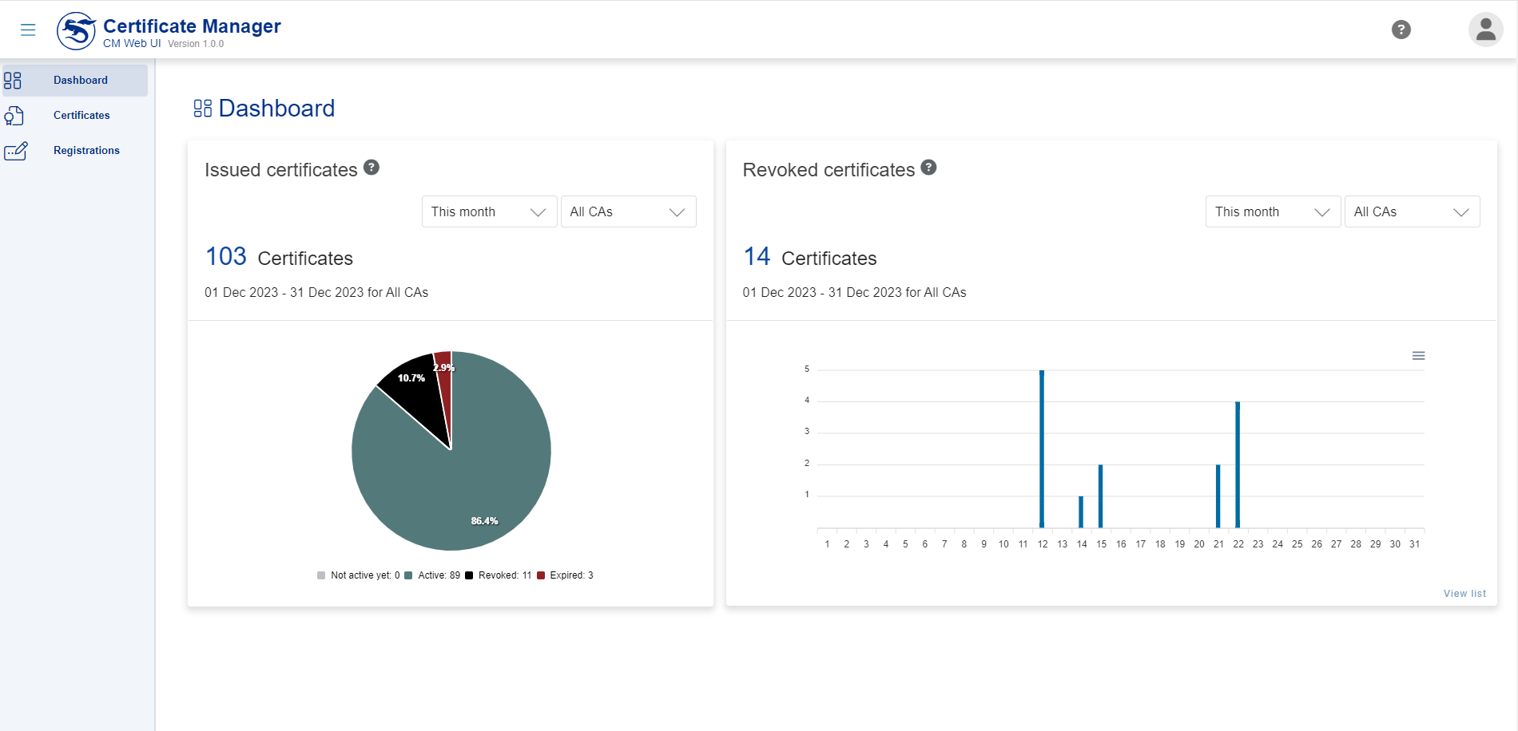This screenshot has width=1518, height=731.
Task: Show Issued certificates help tooltip icon
Action: pyautogui.click(x=372, y=168)
